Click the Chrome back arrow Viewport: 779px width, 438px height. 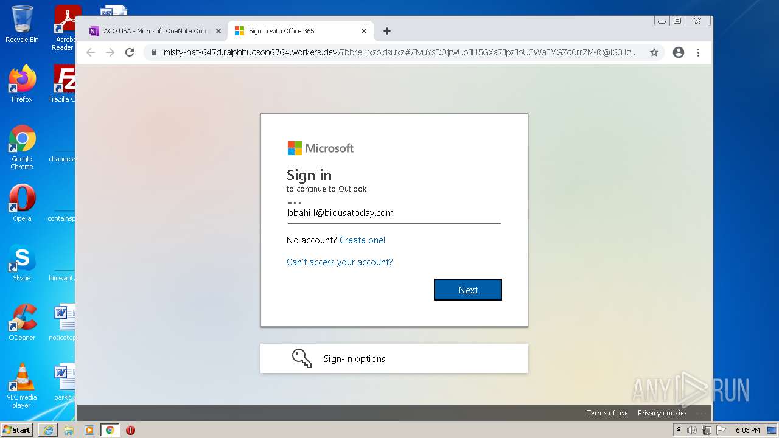pos(91,52)
